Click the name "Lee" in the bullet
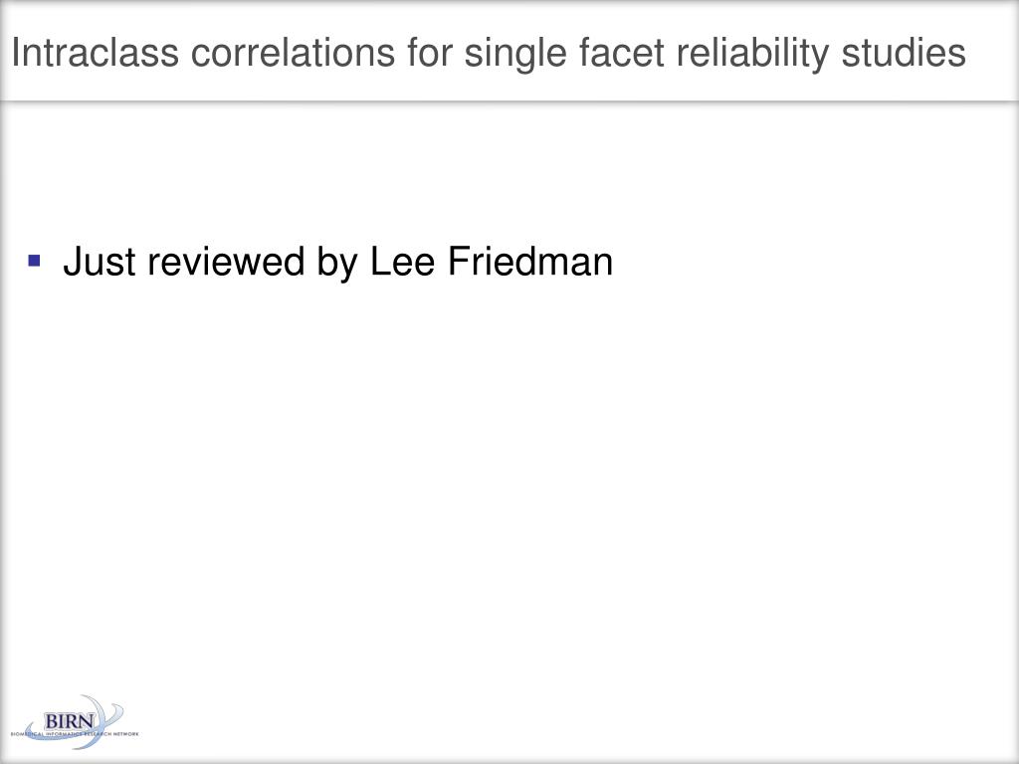The image size is (1019, 764). (402, 262)
